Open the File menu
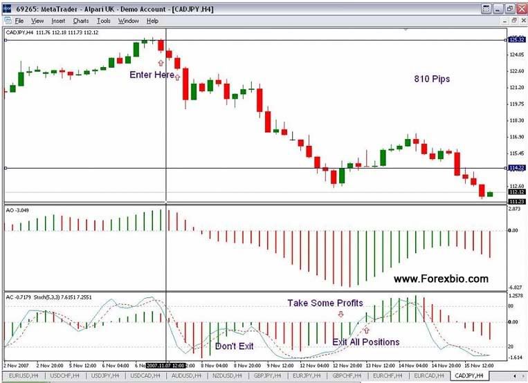 coord(19,21)
